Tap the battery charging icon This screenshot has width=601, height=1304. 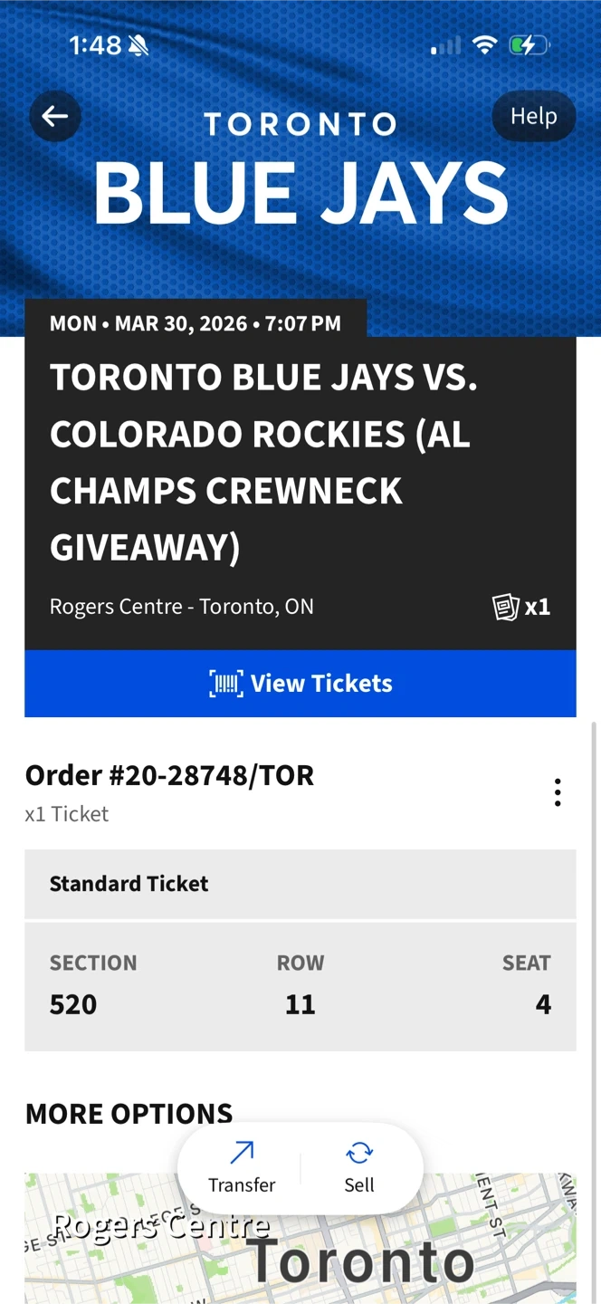[529, 45]
